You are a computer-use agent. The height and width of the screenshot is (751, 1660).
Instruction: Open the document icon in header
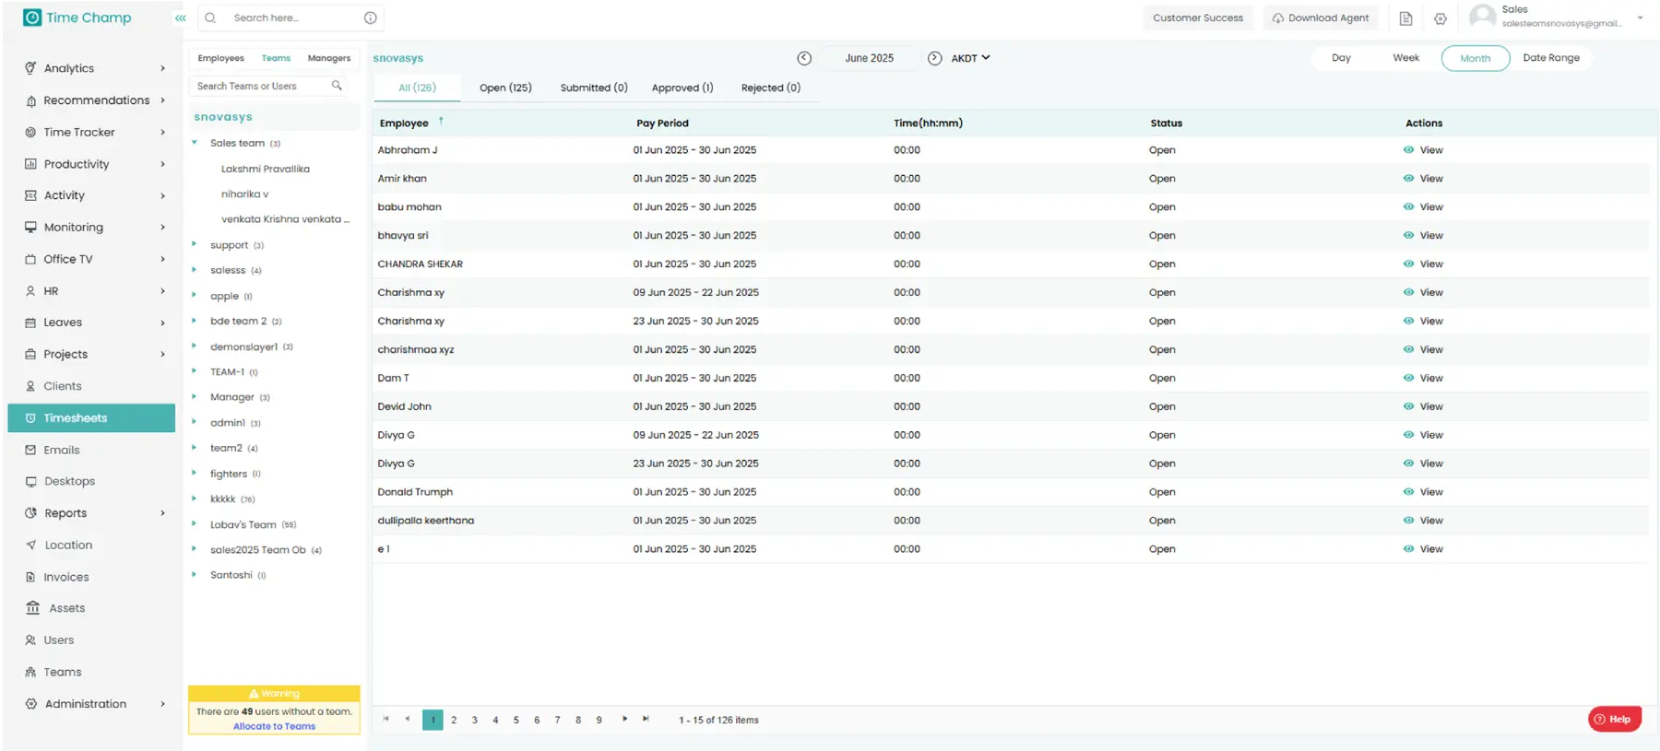1405,18
